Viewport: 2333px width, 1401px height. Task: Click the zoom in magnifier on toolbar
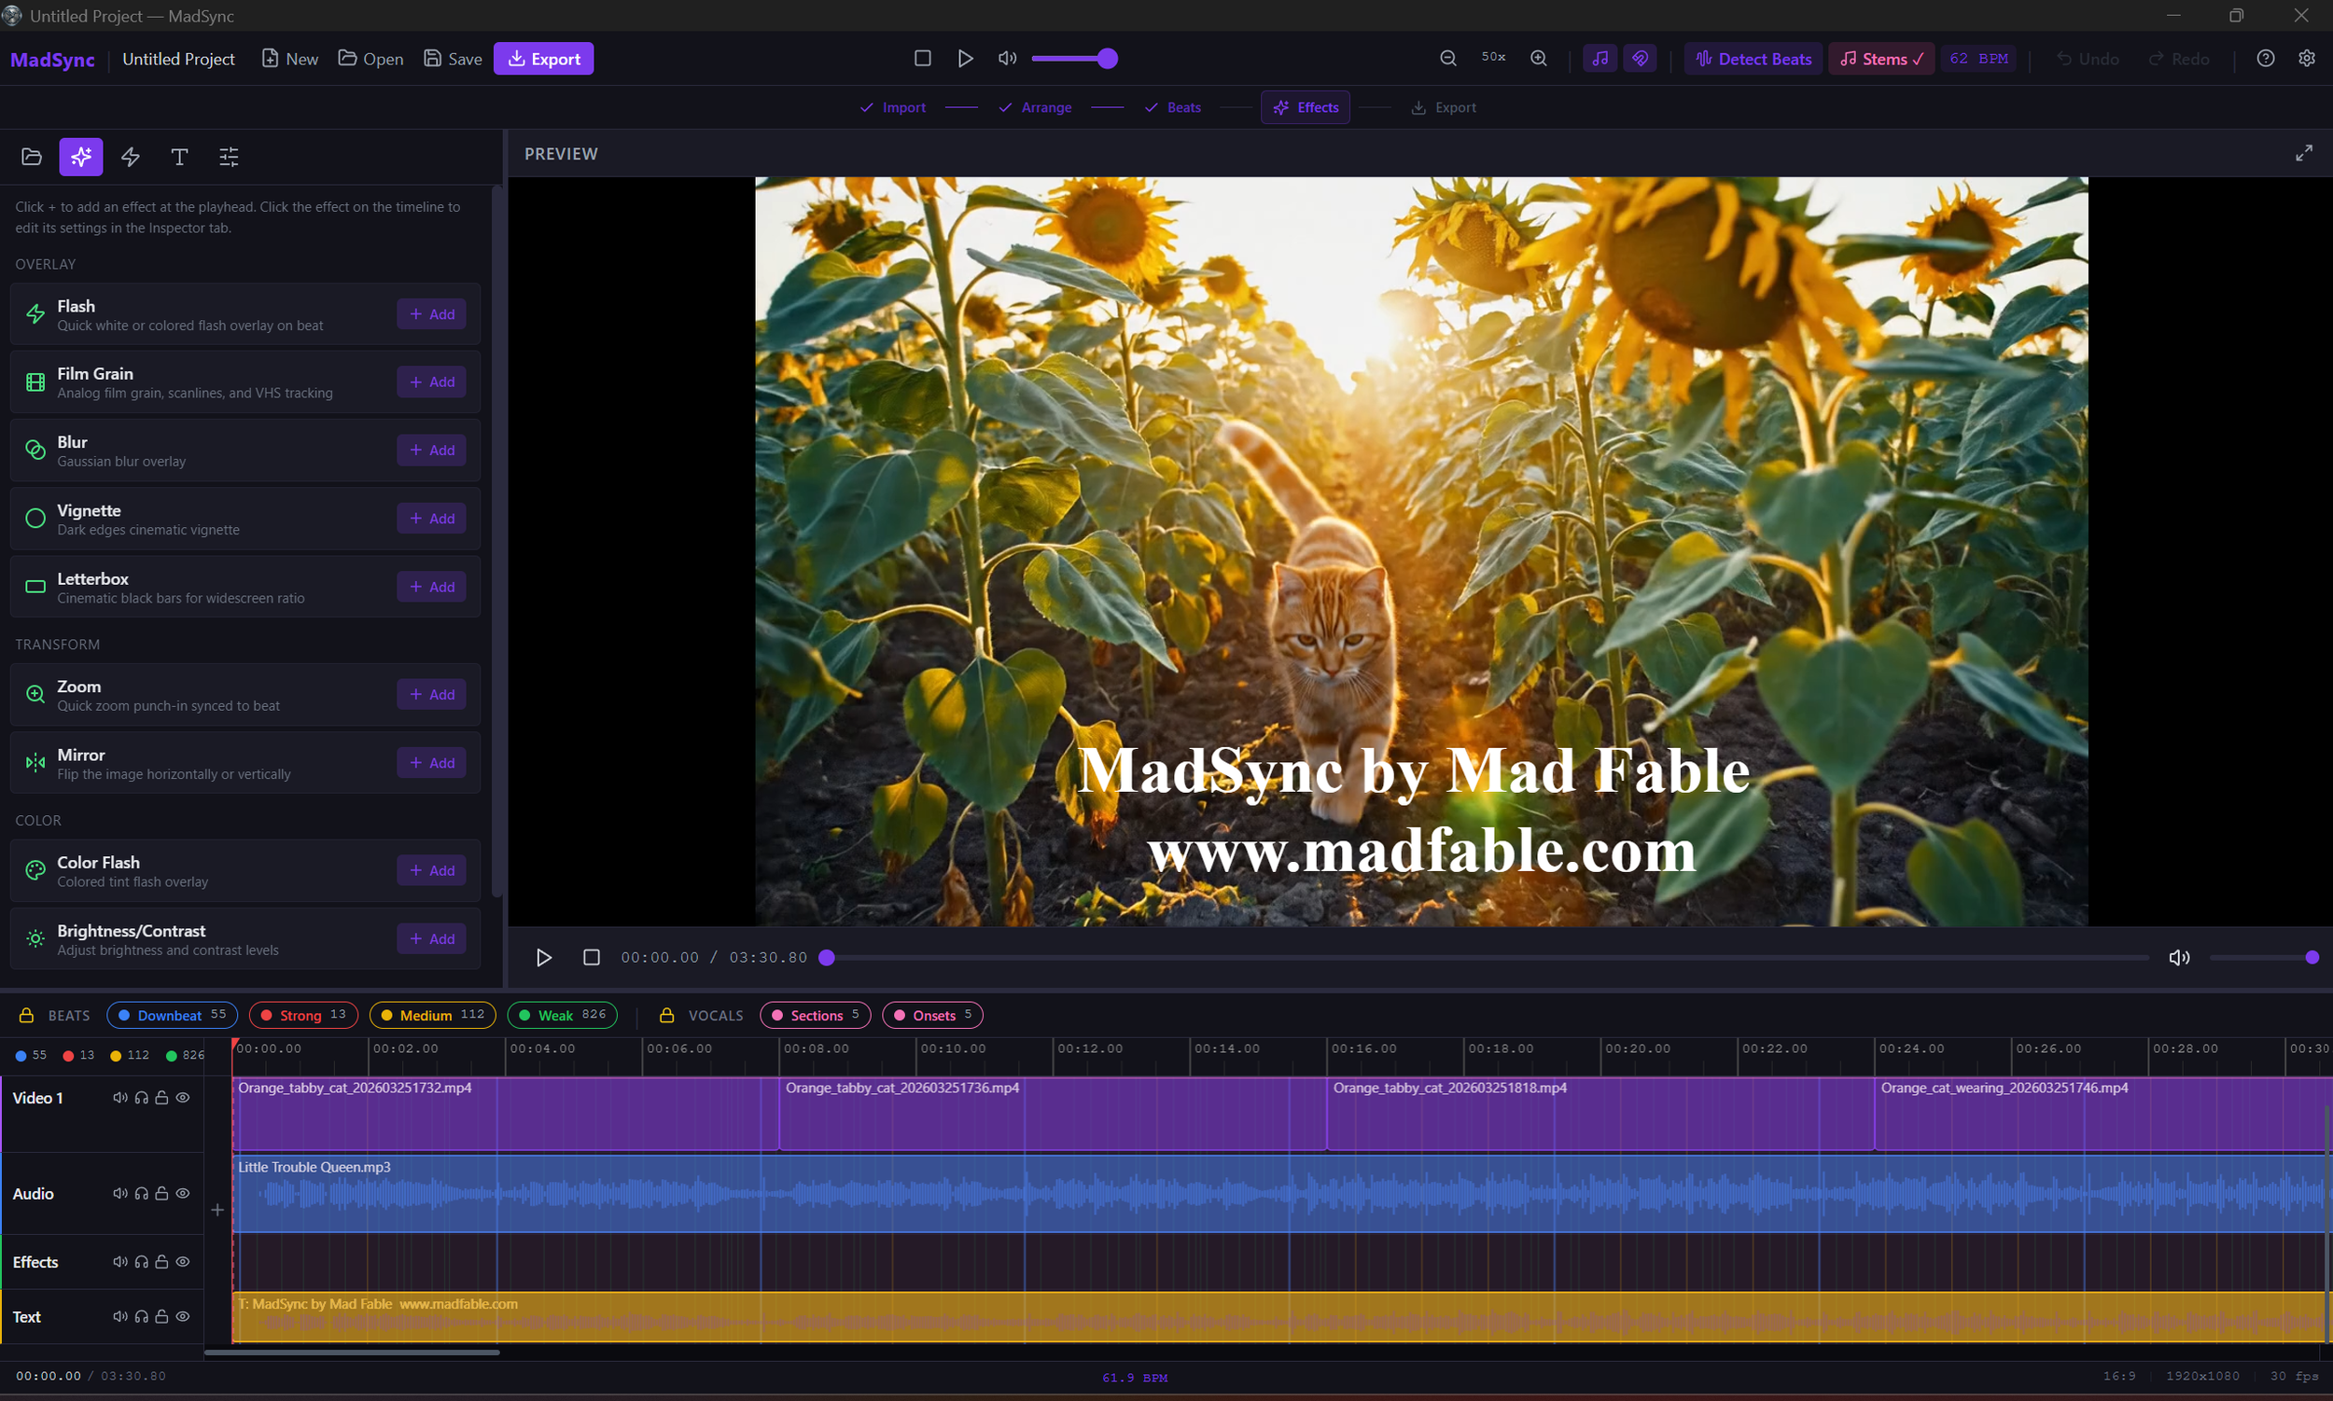tap(1539, 58)
